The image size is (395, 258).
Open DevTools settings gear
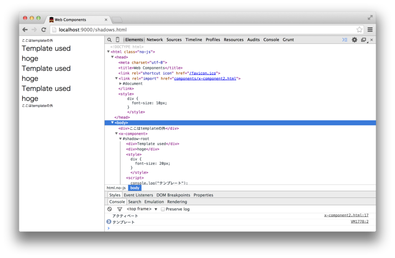click(x=354, y=40)
